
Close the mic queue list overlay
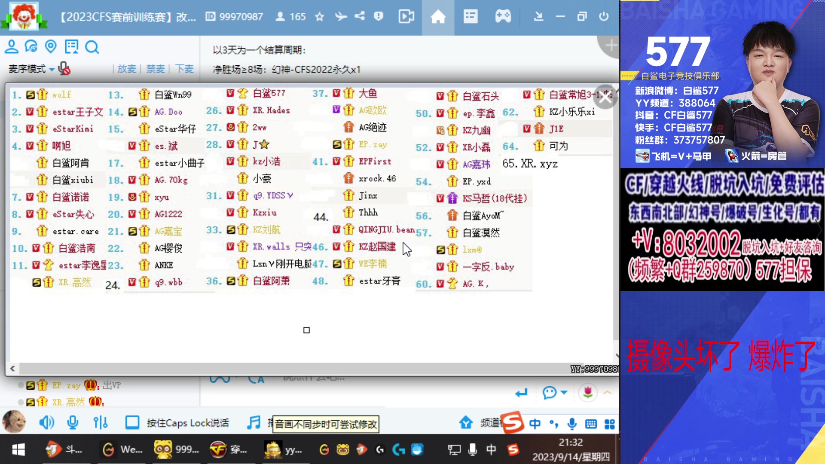606,98
